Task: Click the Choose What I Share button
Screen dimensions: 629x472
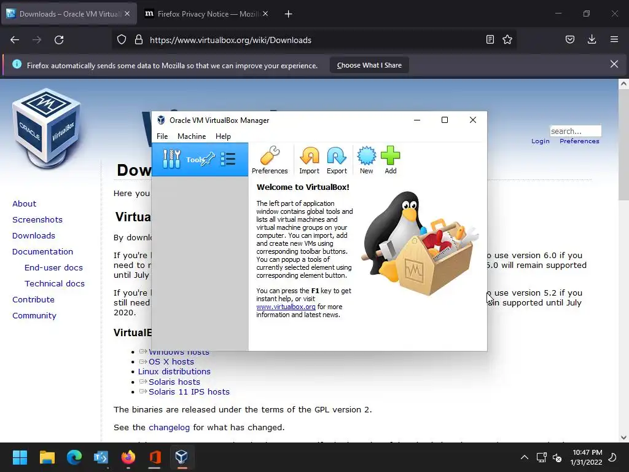Action: click(369, 65)
